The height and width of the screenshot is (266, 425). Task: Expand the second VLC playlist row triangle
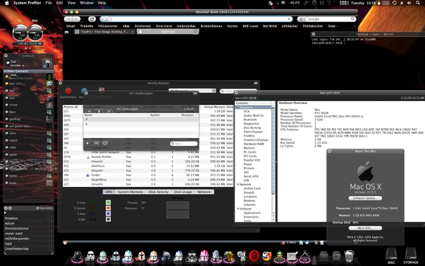[87, 124]
